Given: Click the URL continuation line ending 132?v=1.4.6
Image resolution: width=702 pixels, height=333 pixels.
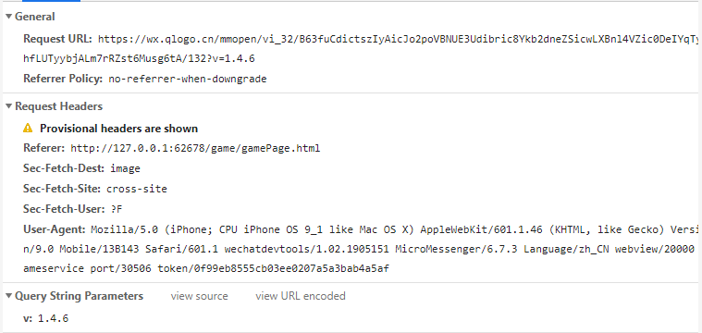Looking at the screenshot, I should pyautogui.click(x=140, y=58).
